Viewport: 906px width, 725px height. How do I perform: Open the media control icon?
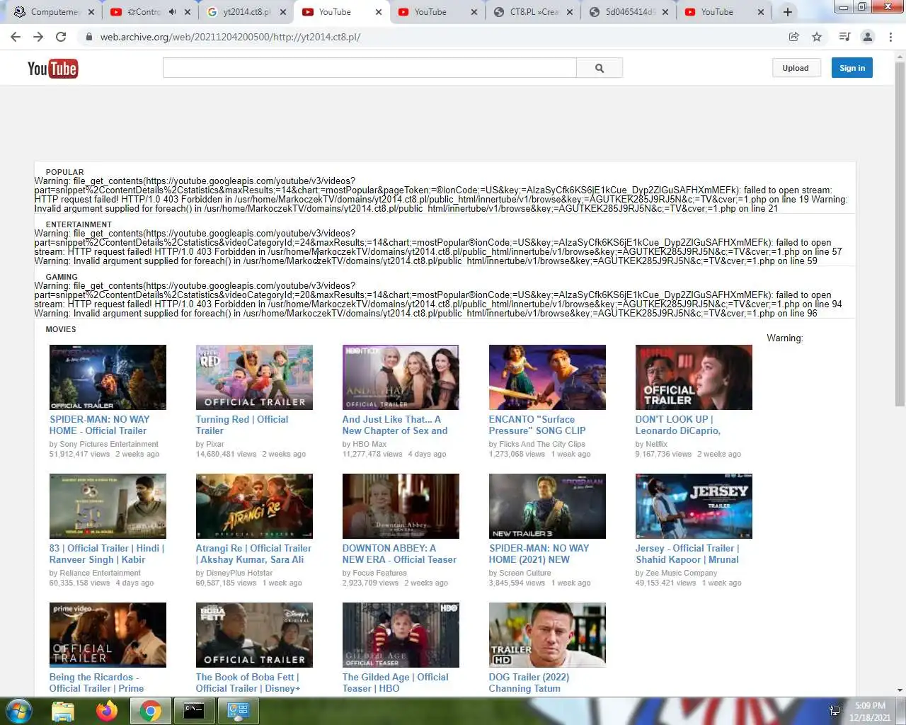point(844,37)
